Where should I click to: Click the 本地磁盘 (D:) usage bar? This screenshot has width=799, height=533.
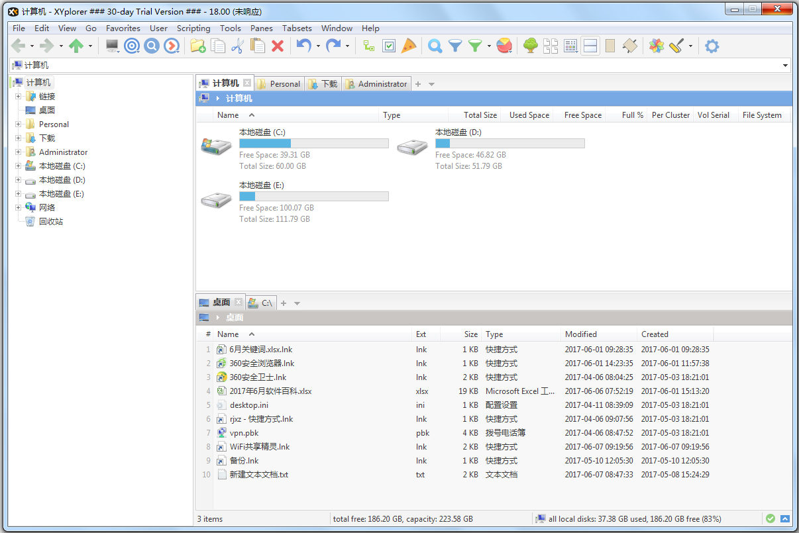[509, 144]
